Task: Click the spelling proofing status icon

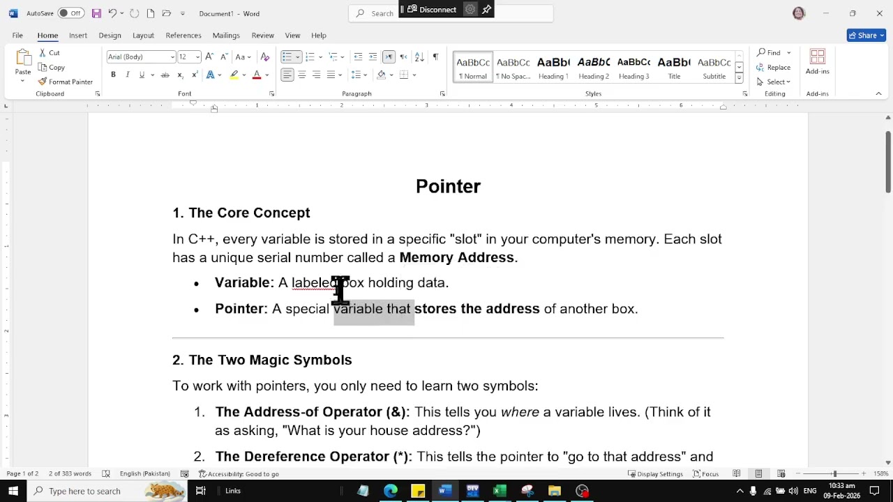Action: point(106,474)
